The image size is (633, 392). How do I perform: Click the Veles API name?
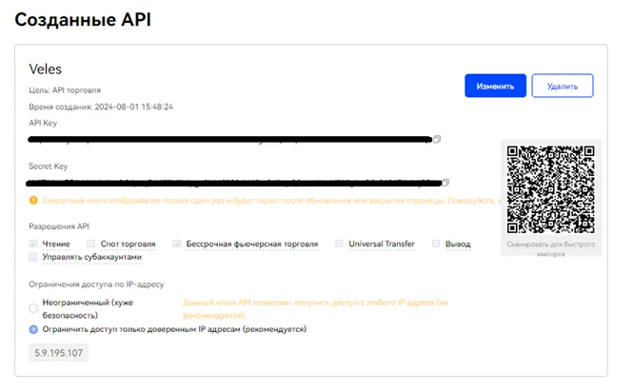(x=47, y=69)
